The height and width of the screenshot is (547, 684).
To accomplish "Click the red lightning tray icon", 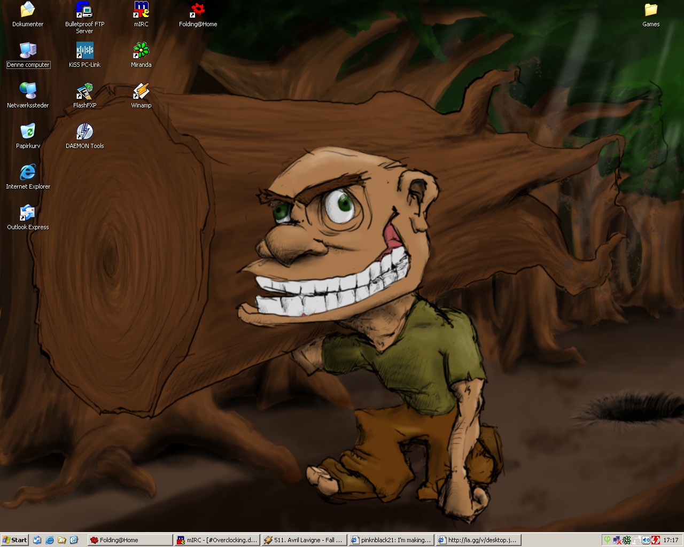I will point(656,540).
